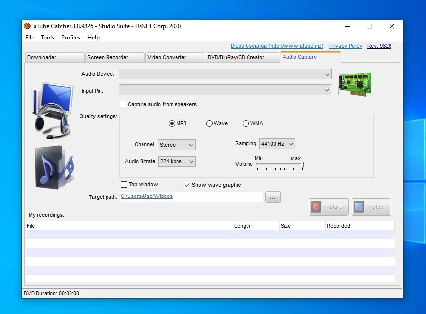Select the Audio Capture tab
The width and height of the screenshot is (426, 314).
pyautogui.click(x=310, y=57)
